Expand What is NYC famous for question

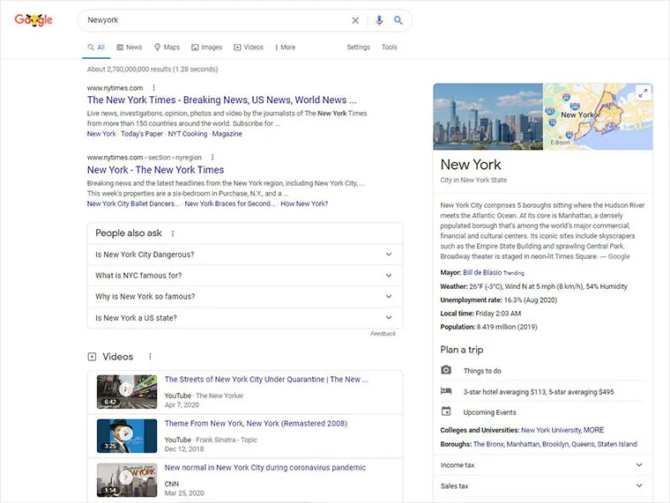click(x=245, y=276)
